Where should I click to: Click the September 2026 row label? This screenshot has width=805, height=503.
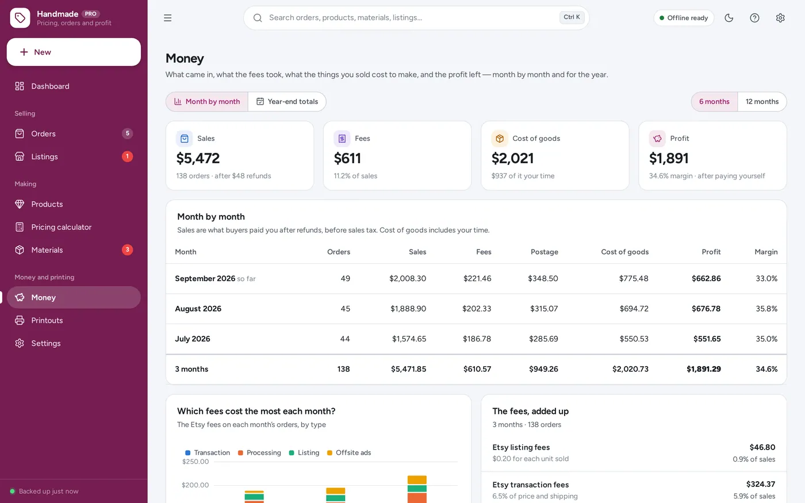(x=205, y=279)
